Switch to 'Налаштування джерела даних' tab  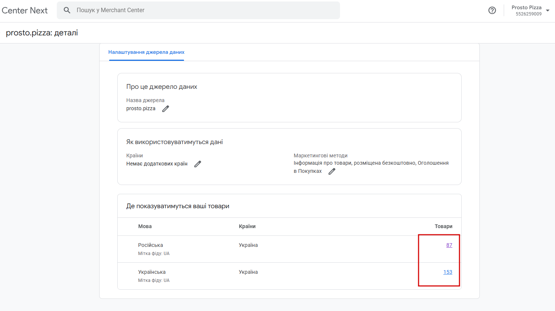[146, 52]
